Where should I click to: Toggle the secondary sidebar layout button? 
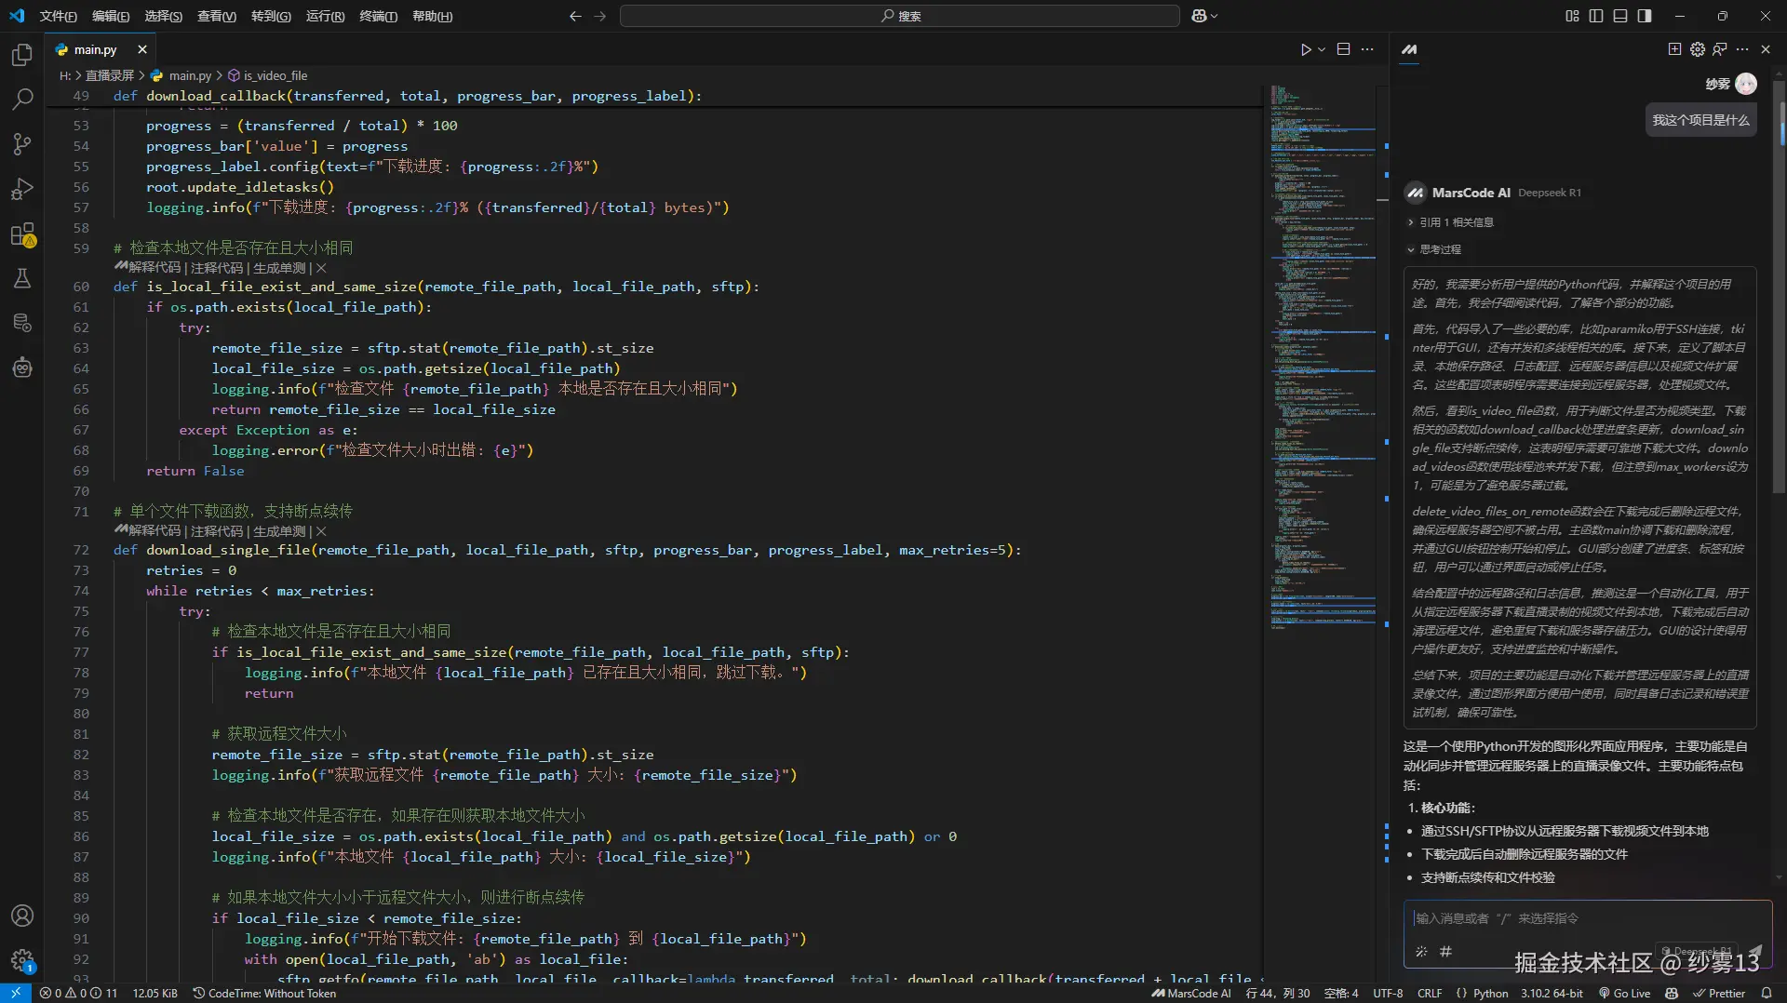click(1645, 16)
